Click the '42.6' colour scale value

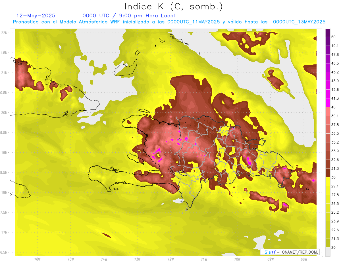tap(335, 90)
